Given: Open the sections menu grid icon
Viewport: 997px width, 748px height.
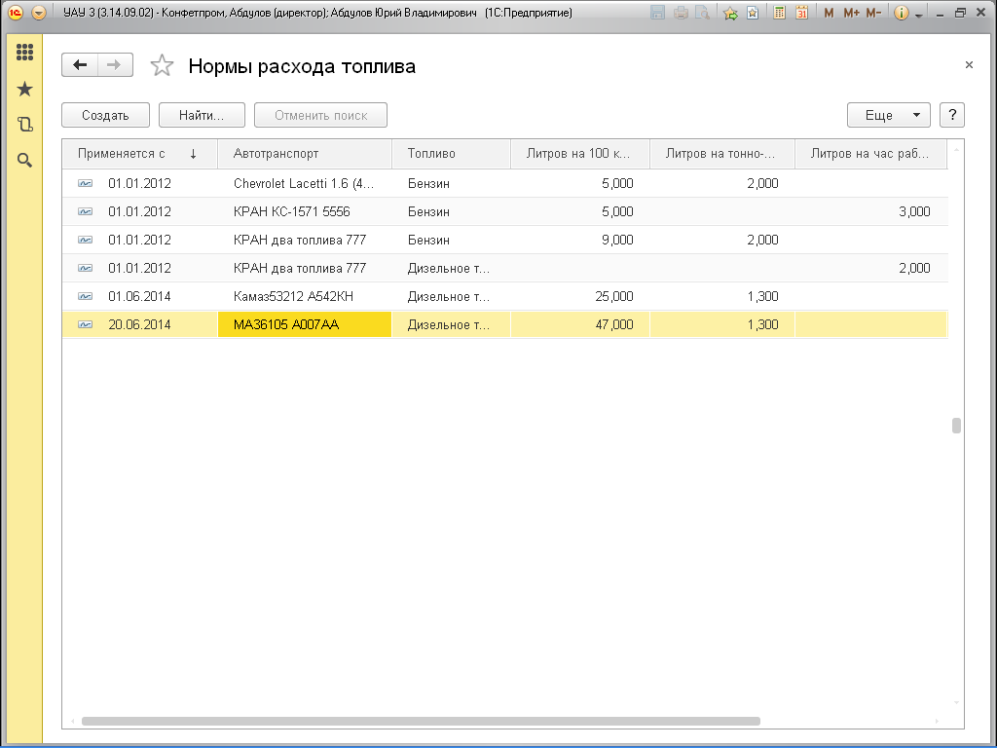Looking at the screenshot, I should click(x=24, y=53).
